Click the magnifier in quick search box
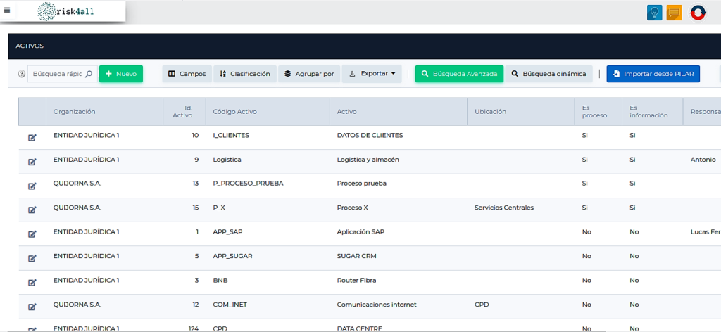The image size is (721, 332). [89, 74]
